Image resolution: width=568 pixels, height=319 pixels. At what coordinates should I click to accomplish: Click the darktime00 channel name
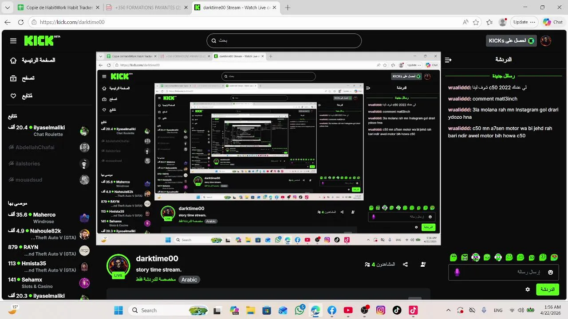tap(157, 259)
